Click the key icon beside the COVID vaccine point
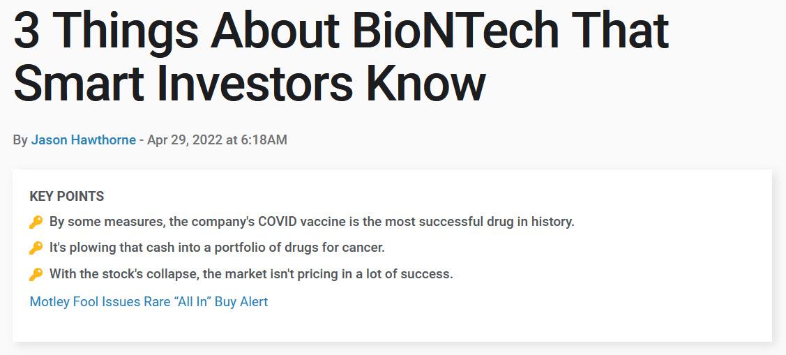This screenshot has width=786, height=355. coord(36,222)
